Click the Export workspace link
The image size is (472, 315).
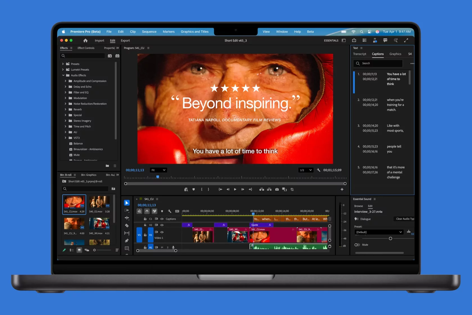click(125, 40)
